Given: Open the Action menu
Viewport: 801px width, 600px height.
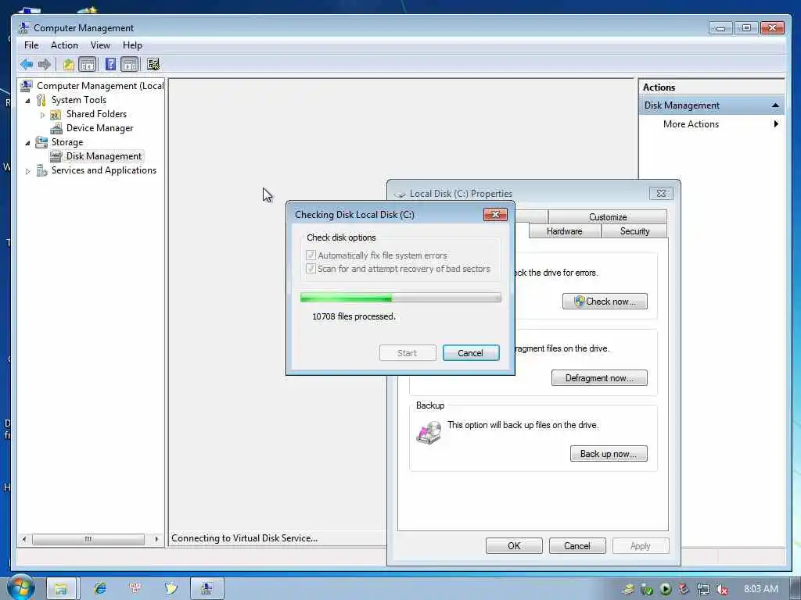Looking at the screenshot, I should [x=64, y=45].
